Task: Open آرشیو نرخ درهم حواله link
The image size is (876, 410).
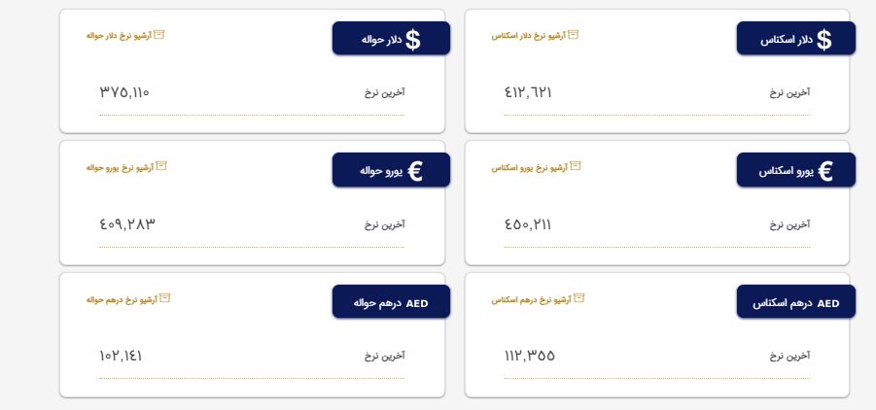Action: [121, 299]
